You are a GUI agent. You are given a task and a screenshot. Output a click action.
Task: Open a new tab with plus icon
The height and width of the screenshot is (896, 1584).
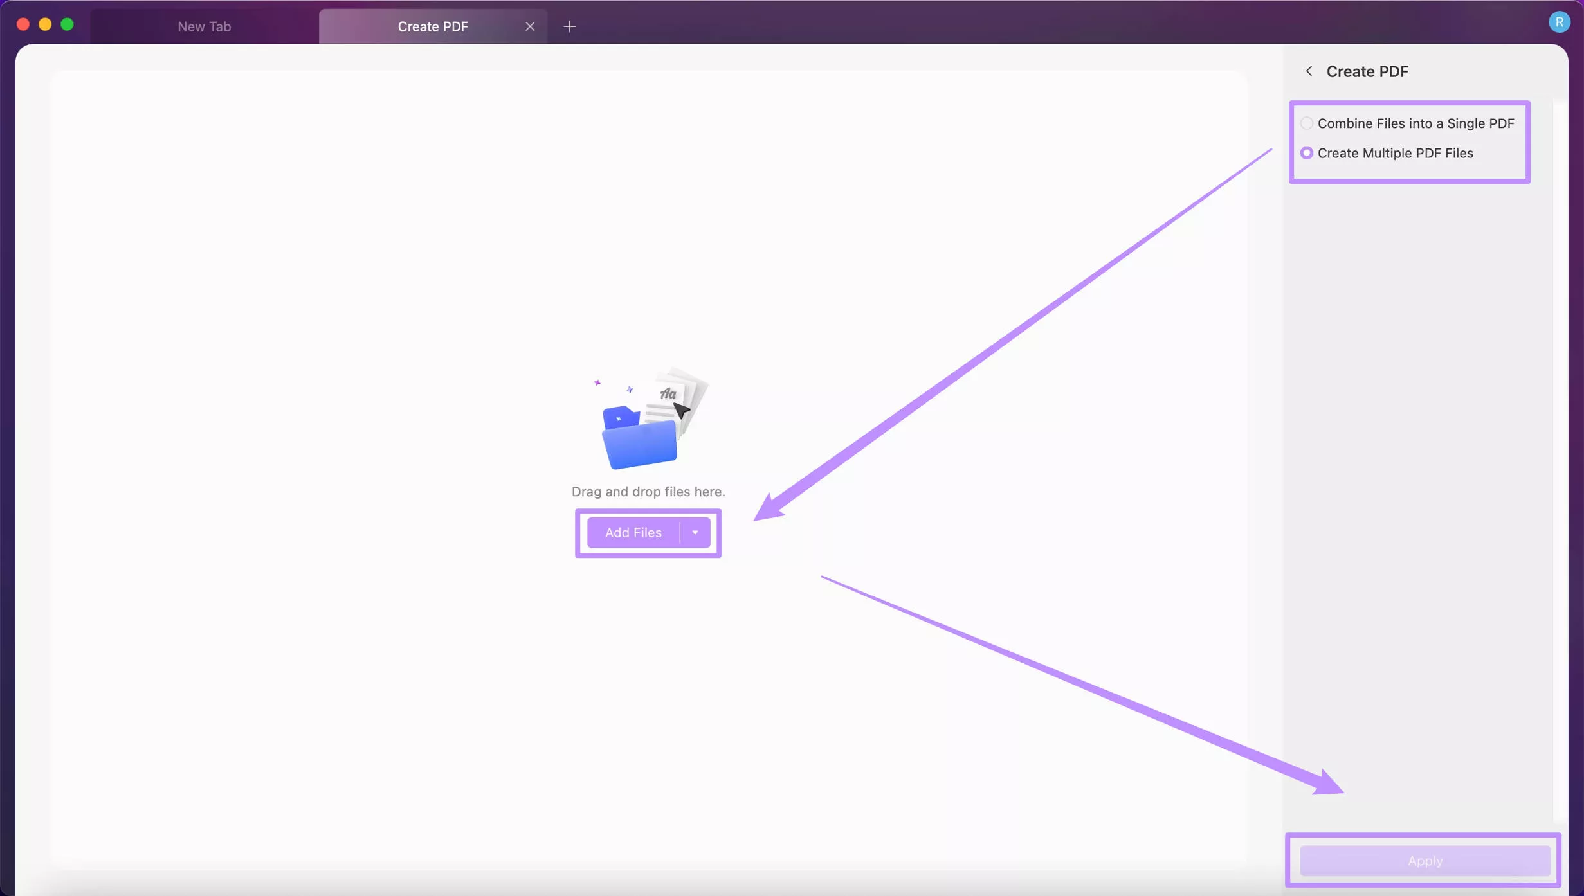click(569, 26)
